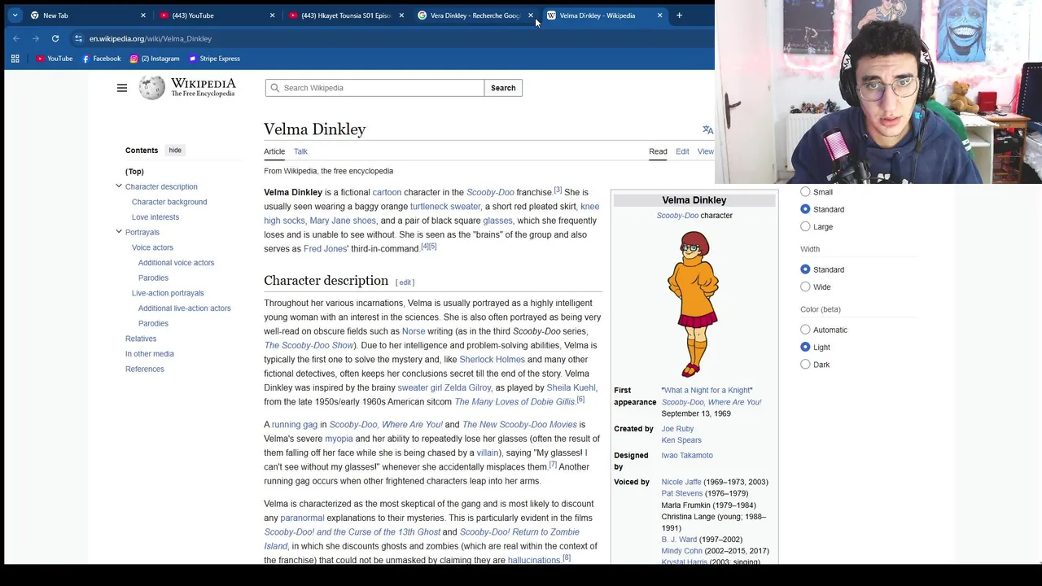Close the Vera Dinkley Recherche Google tab
The image size is (1042, 586).
(x=531, y=15)
